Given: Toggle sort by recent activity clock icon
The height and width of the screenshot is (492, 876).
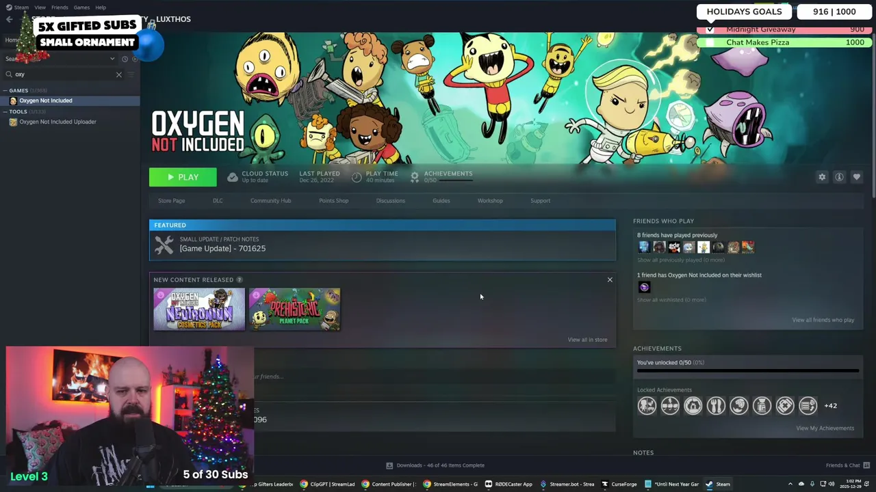Looking at the screenshot, I should pos(125,58).
